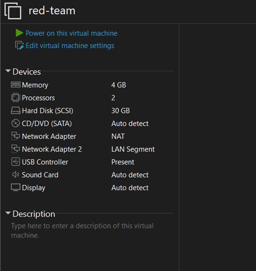Click the Memory device icon

click(16, 85)
